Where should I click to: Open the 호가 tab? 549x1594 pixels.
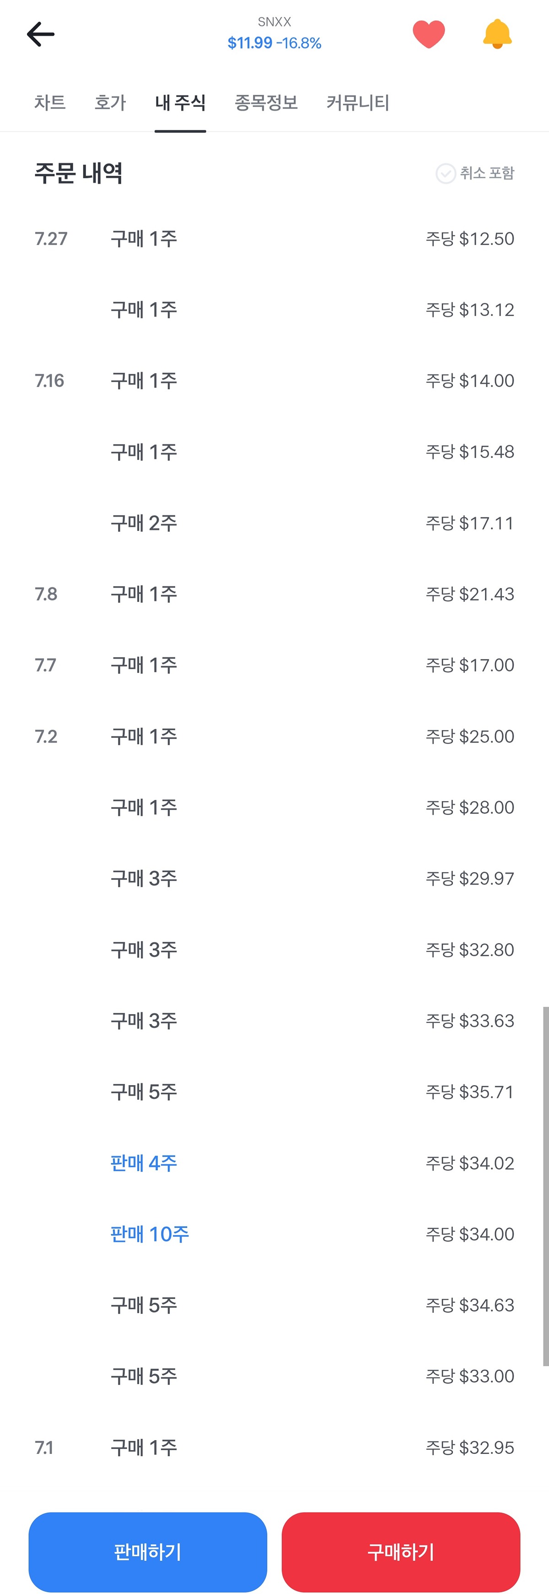click(x=110, y=102)
